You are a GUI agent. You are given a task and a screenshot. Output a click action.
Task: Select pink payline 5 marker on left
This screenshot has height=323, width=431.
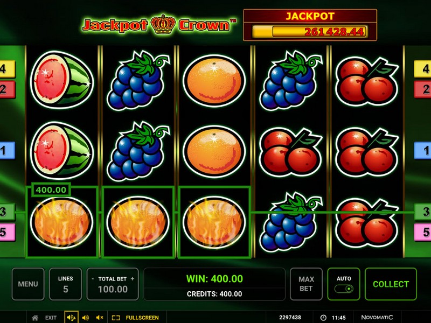coord(6,233)
